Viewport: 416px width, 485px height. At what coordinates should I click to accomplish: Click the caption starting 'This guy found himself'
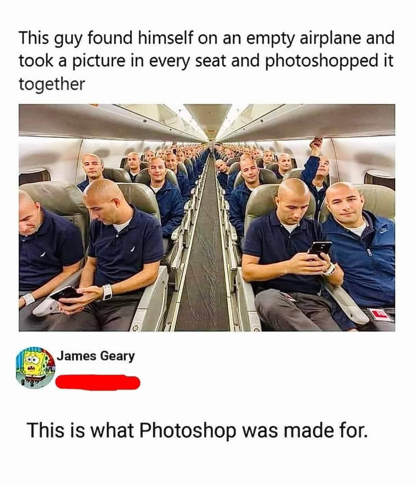pos(207,61)
